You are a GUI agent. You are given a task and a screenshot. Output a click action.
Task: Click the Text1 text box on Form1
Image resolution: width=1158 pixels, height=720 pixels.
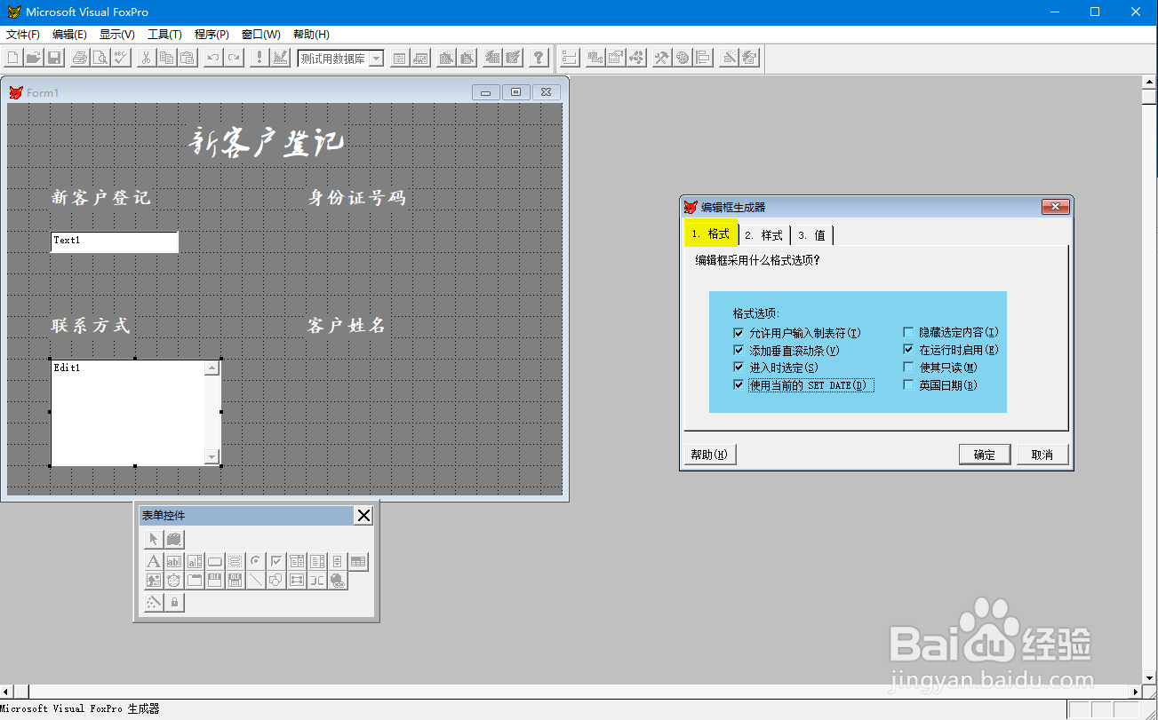pyautogui.click(x=115, y=241)
